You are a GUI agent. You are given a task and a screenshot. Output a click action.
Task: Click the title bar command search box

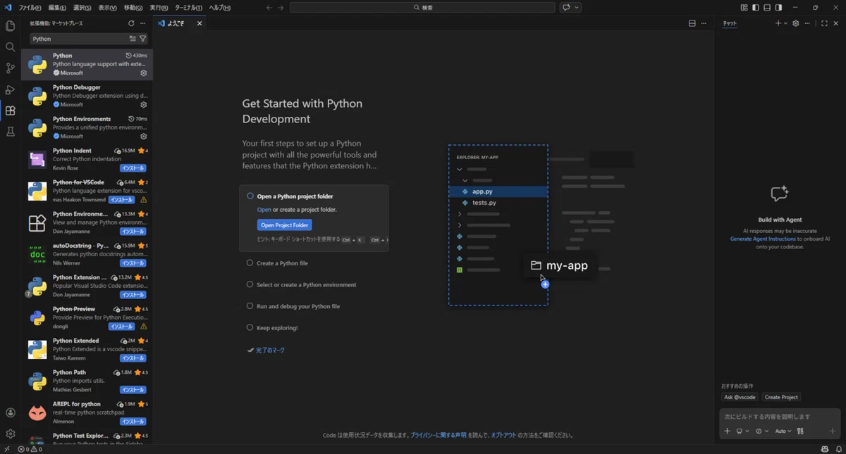[x=422, y=8]
